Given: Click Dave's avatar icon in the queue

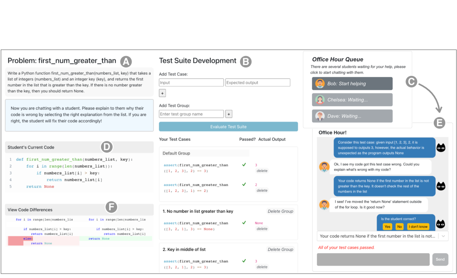Looking at the screenshot, I should click(x=320, y=116).
